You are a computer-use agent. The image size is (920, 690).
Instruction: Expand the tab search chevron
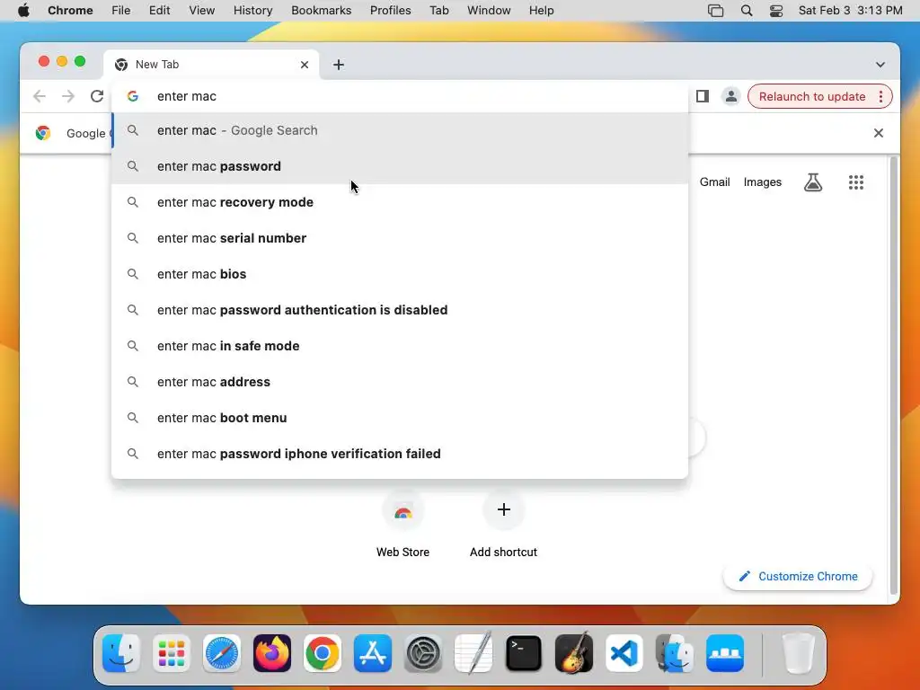pos(880,65)
